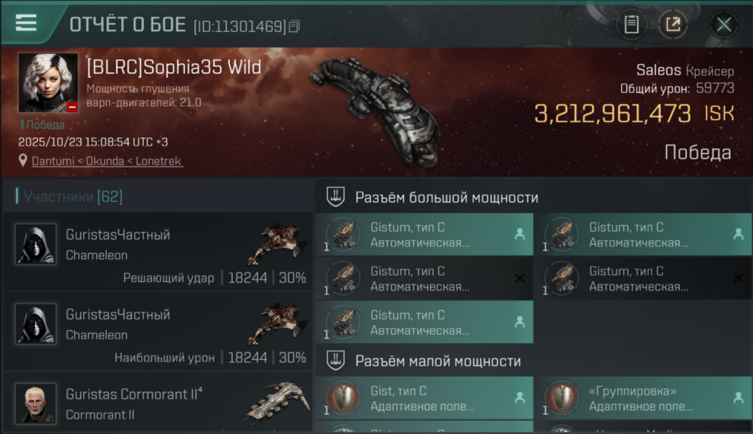The width and height of the screenshot is (753, 434).
Task: Click the destroyed X on the fourth Gistum module
Action: coord(739,278)
